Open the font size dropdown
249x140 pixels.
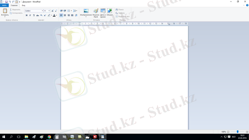pos(49,11)
